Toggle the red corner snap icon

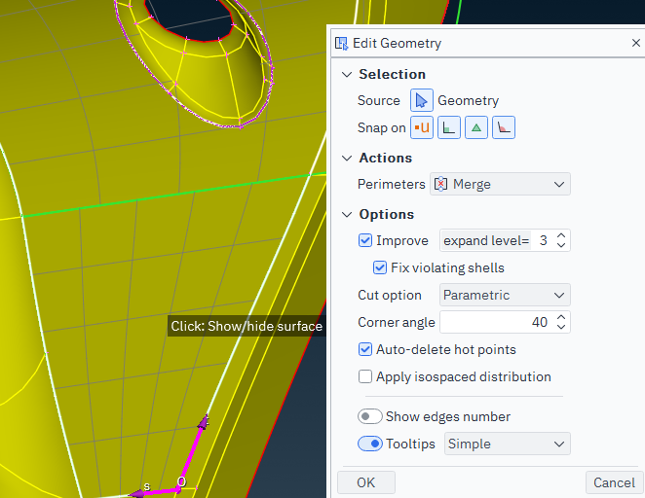tap(503, 127)
